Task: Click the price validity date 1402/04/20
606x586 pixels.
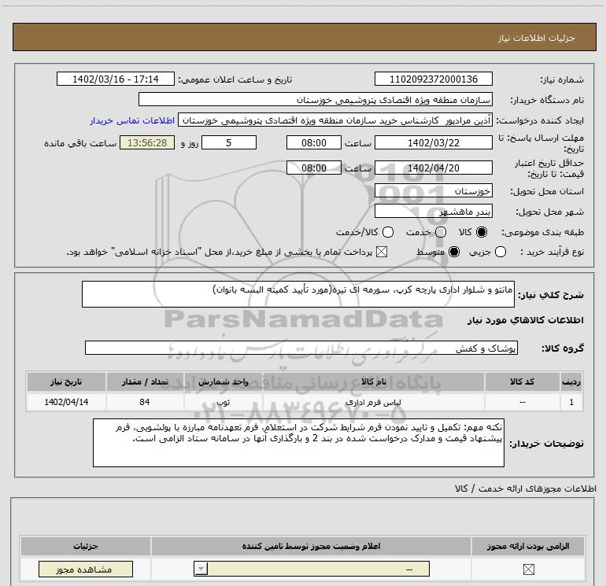Action: pos(433,168)
